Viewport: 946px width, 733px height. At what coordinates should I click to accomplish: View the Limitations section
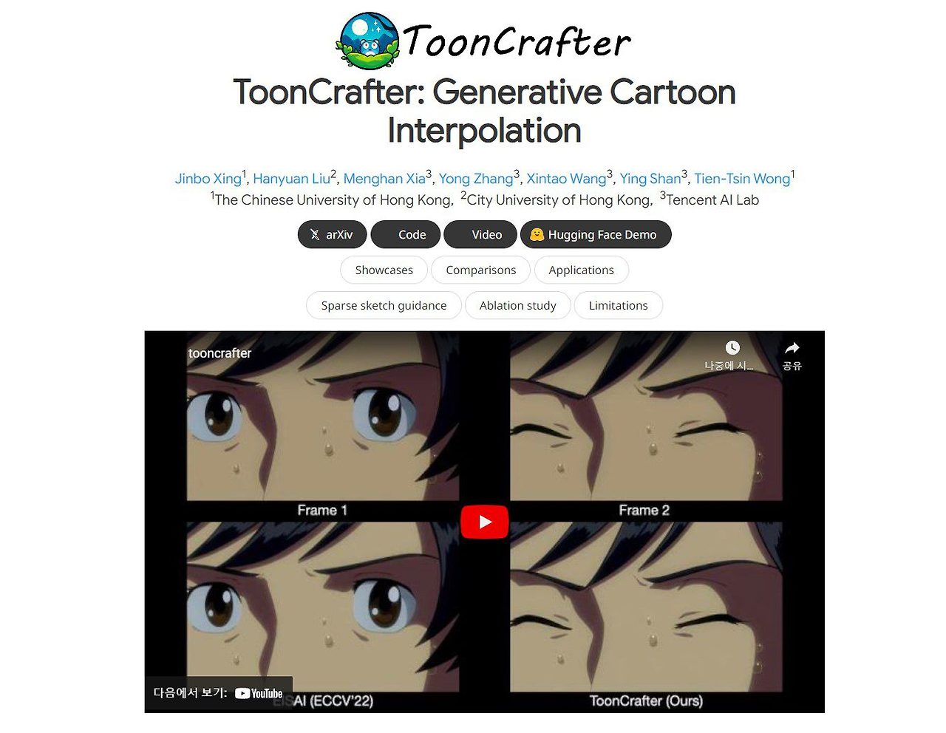point(618,305)
